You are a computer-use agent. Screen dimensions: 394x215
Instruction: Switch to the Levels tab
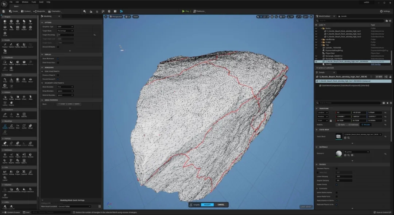point(342,16)
